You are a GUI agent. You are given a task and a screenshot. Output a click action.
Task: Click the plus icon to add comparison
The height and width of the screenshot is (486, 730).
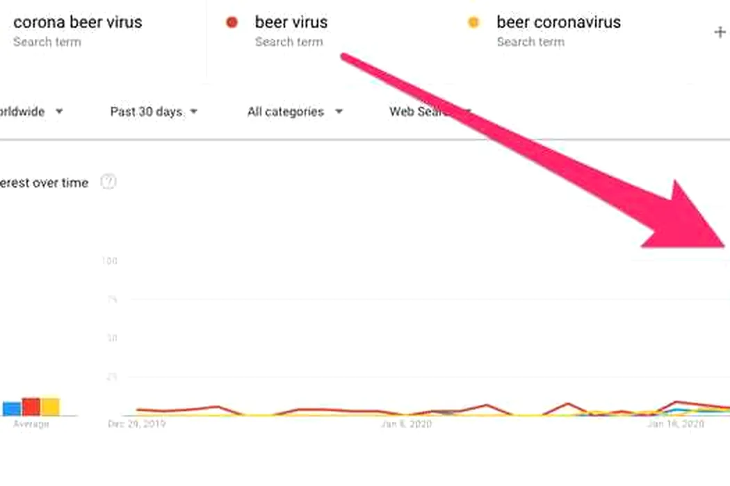pyautogui.click(x=720, y=32)
